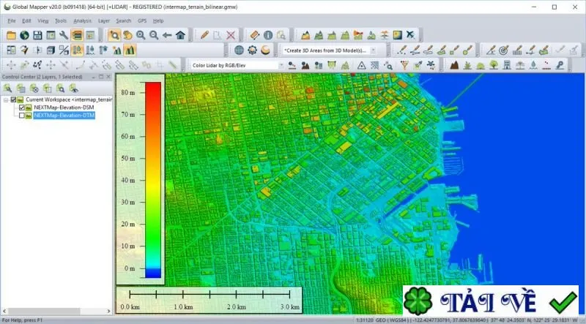Click the Control Center scrollbar right arrow
This screenshot has width=586, height=324.
(x=108, y=311)
